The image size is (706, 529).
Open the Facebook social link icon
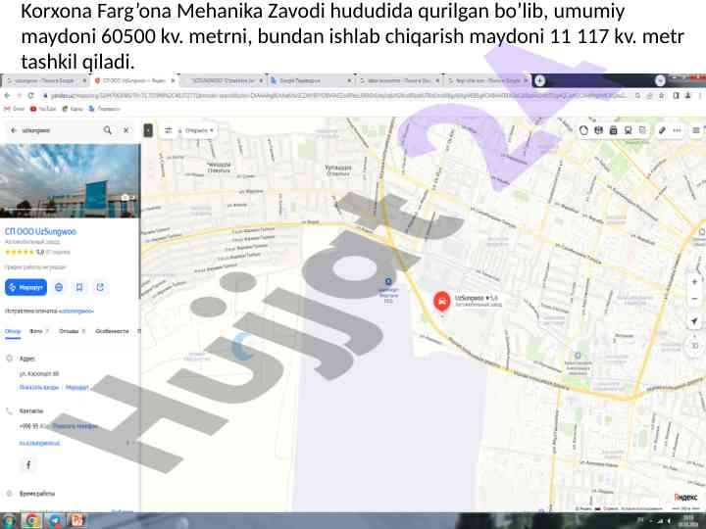click(x=28, y=464)
